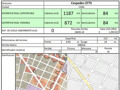Click the partida matriz number 406816

pyautogui.click(x=81, y=45)
